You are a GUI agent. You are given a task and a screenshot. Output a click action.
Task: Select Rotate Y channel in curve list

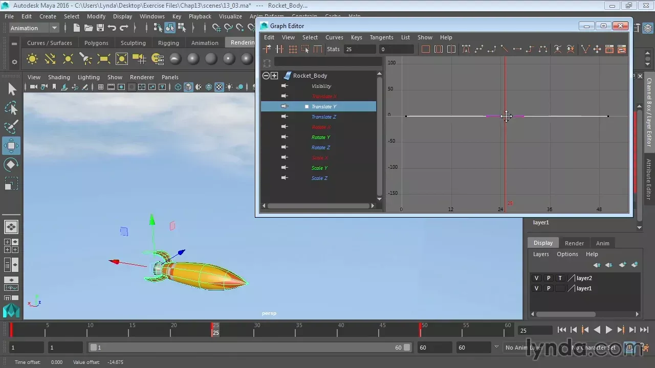coord(321,137)
